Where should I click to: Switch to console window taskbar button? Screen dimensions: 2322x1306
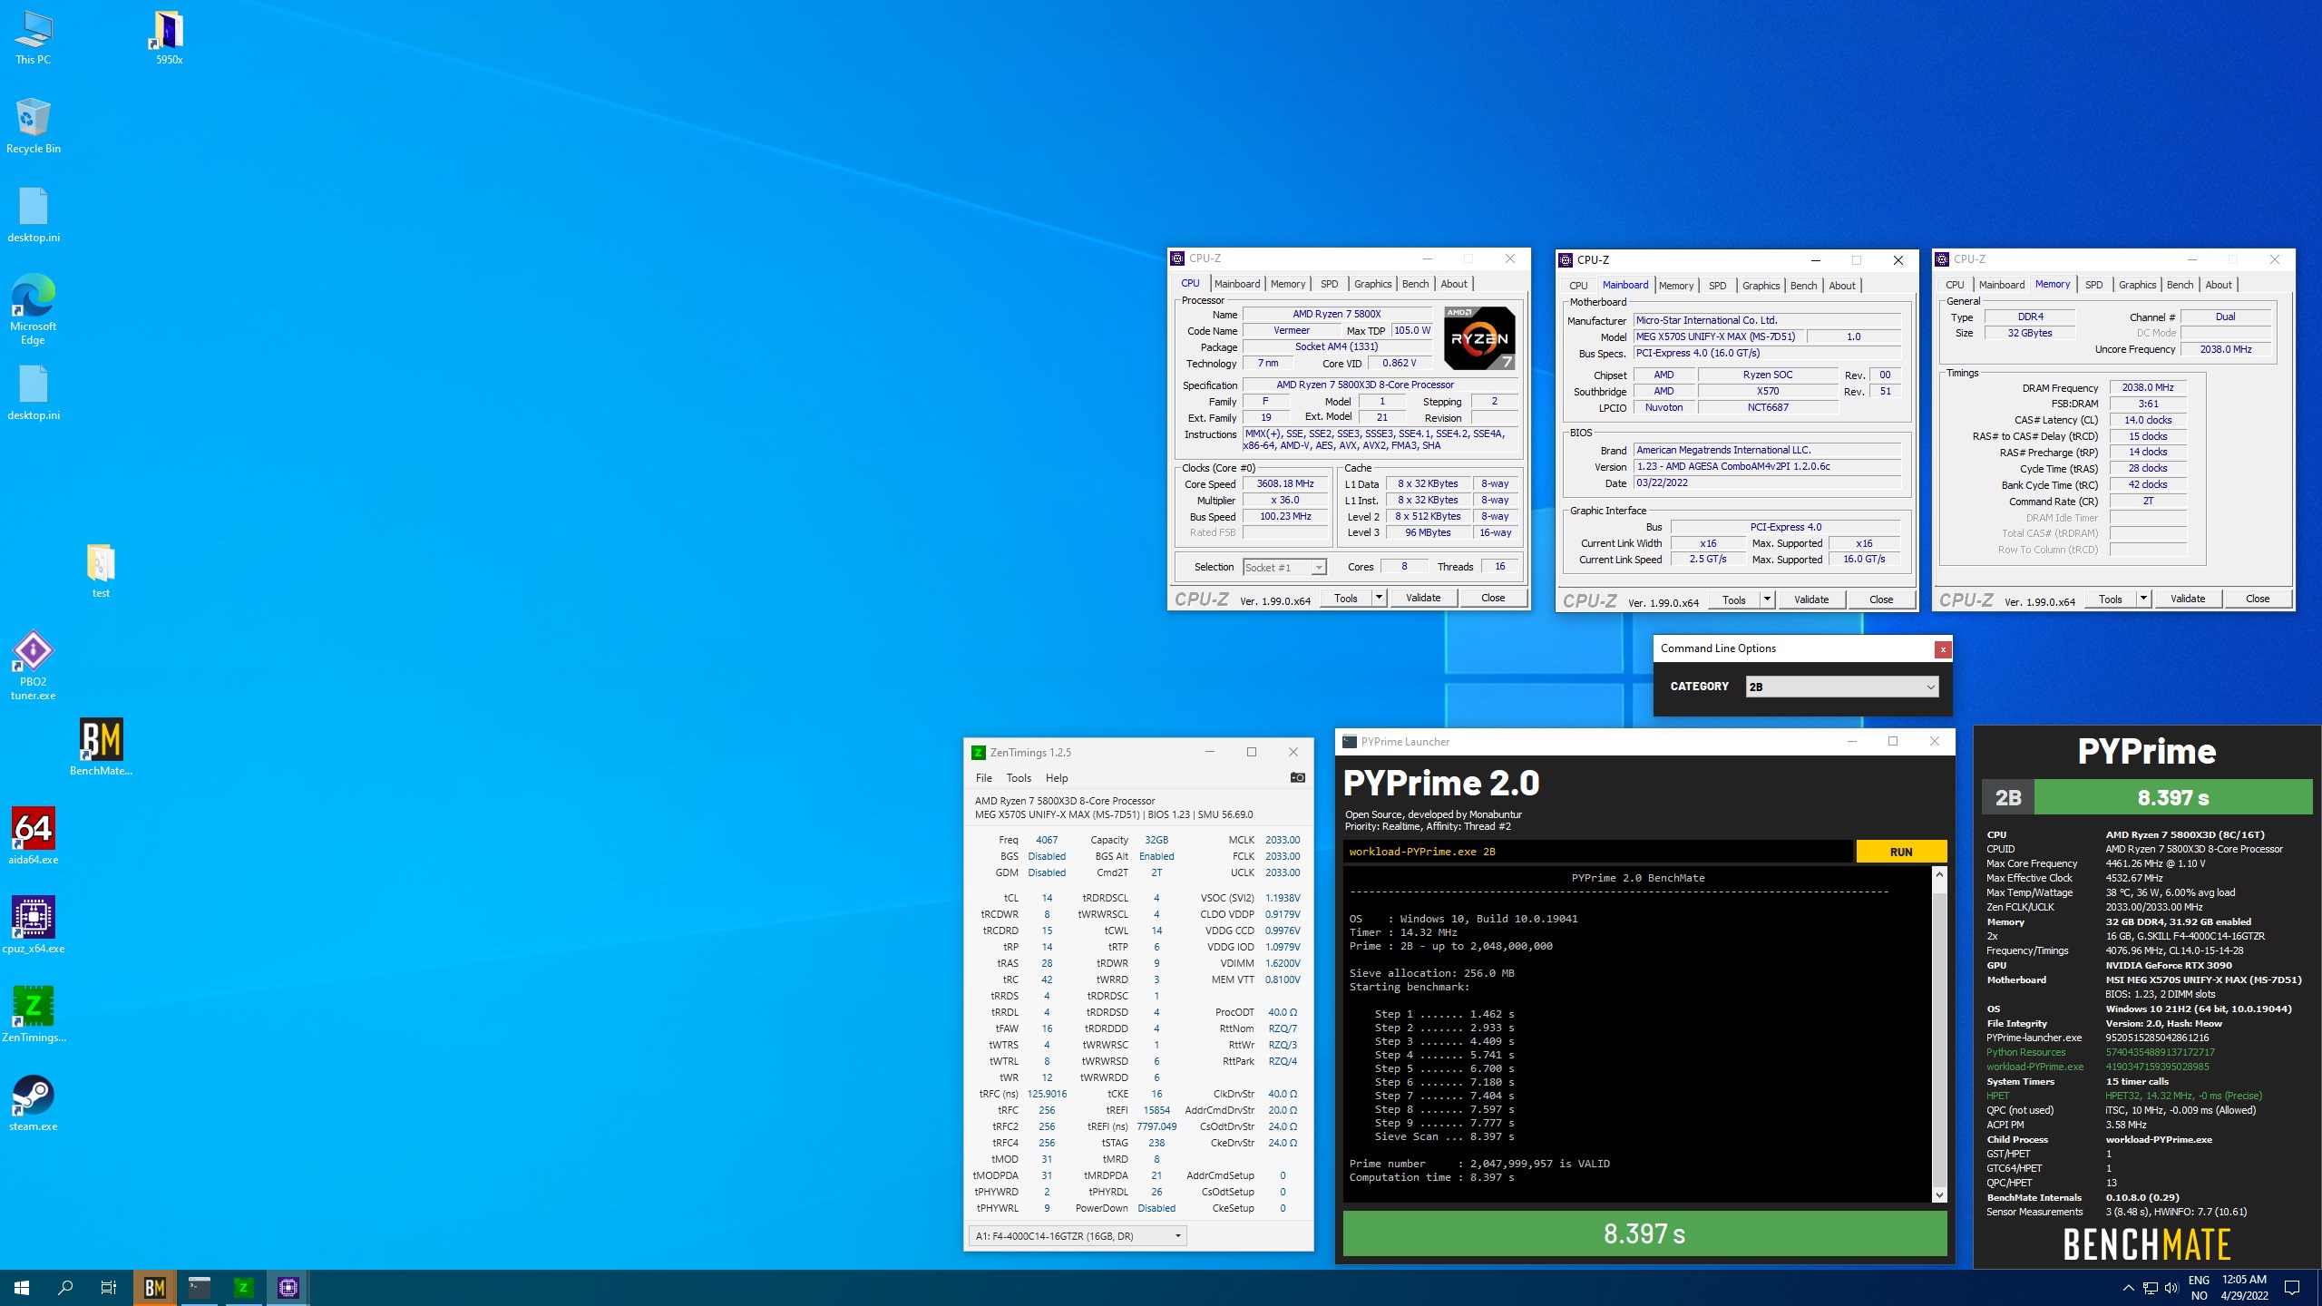click(x=200, y=1287)
